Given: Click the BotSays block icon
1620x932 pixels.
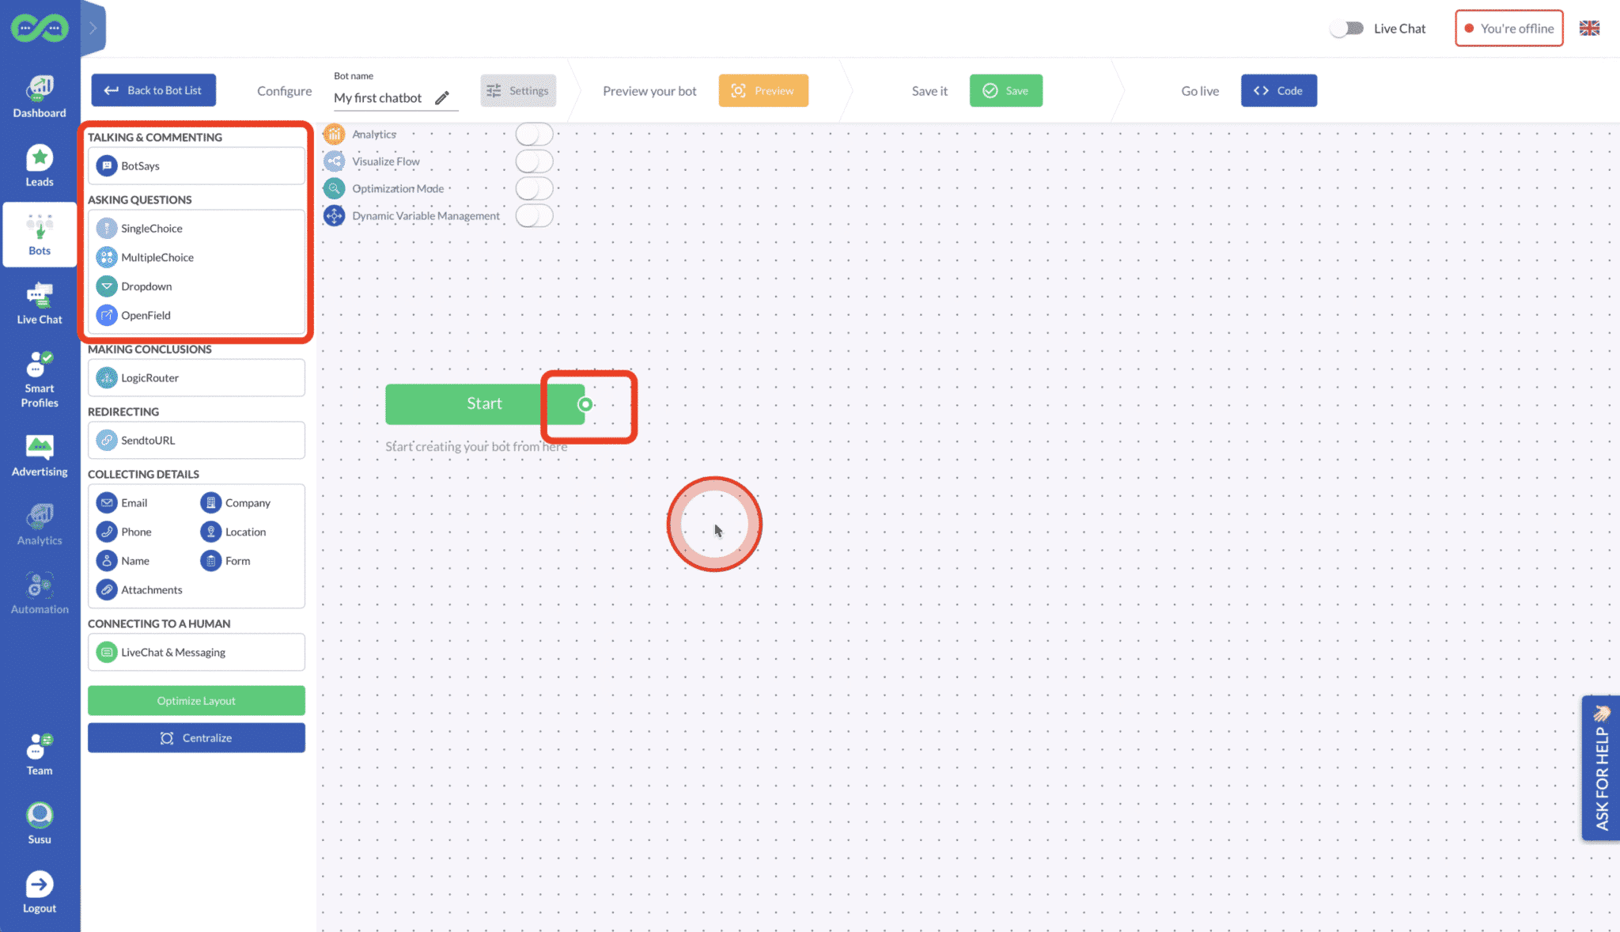Looking at the screenshot, I should click(106, 165).
